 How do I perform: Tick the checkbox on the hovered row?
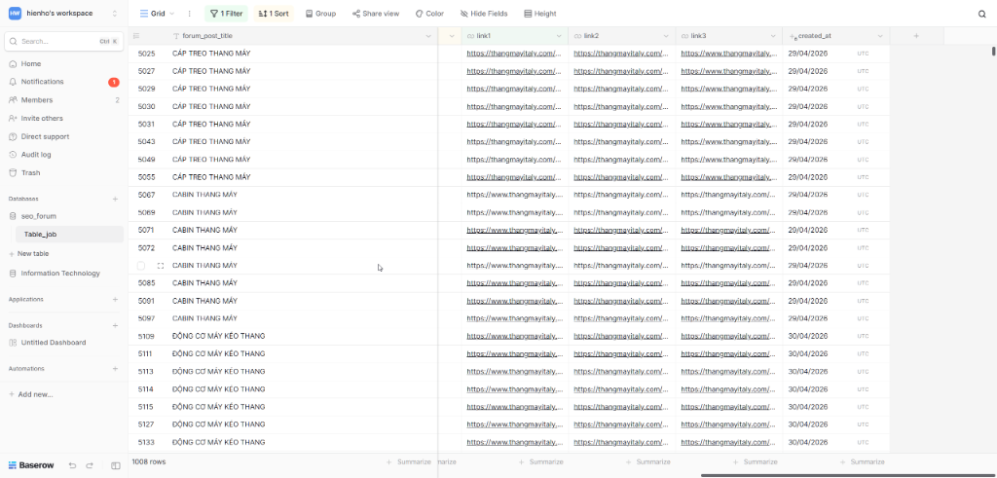coord(141,266)
